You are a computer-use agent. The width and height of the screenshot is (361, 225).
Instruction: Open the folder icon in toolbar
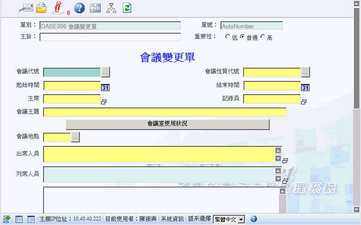pos(41,8)
